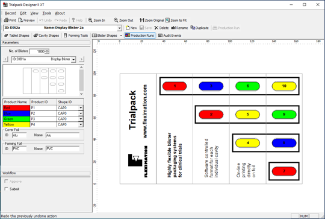Select red capsule number 1 on canvas
Image resolution: width=325 pixels, height=219 pixels.
click(175, 86)
